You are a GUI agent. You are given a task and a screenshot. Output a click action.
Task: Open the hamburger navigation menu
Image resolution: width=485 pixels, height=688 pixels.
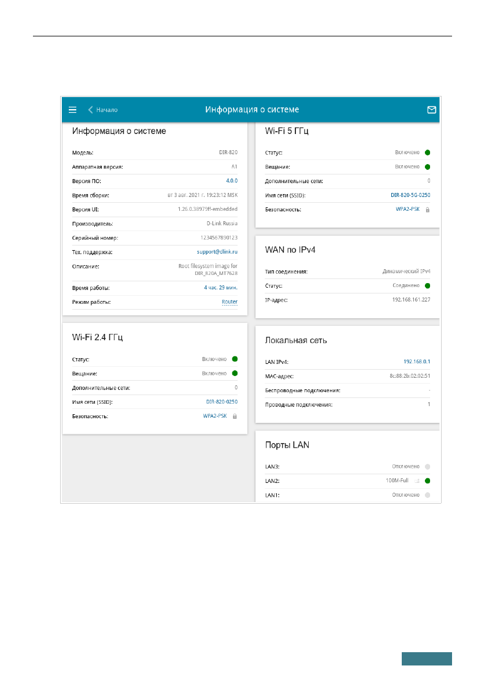point(72,109)
